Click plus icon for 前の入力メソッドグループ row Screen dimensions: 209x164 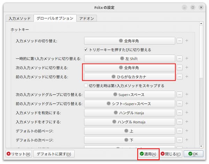(187, 103)
